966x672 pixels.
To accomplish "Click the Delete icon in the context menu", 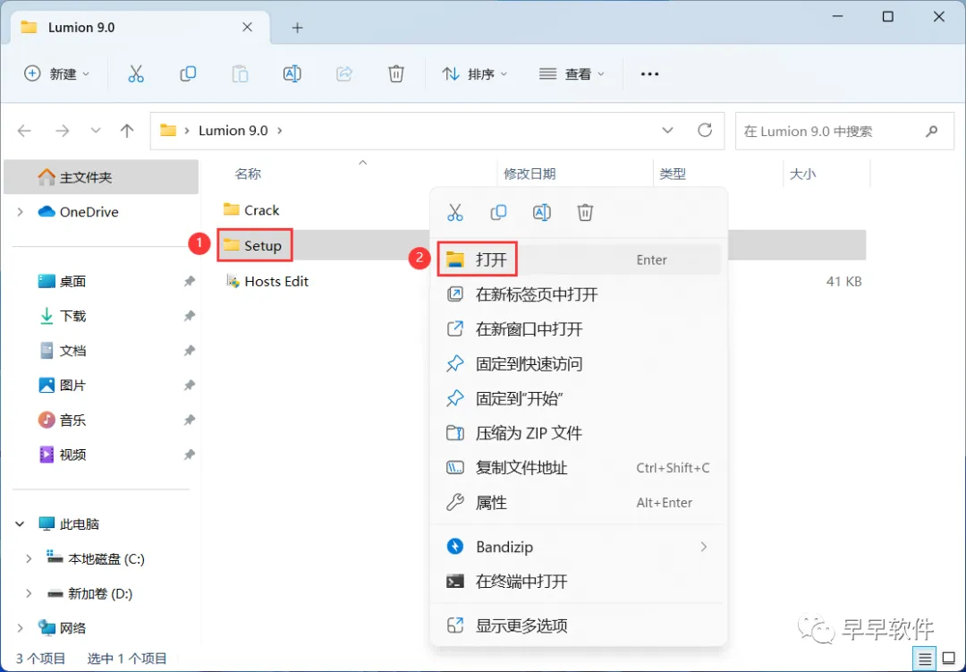I will [x=585, y=213].
